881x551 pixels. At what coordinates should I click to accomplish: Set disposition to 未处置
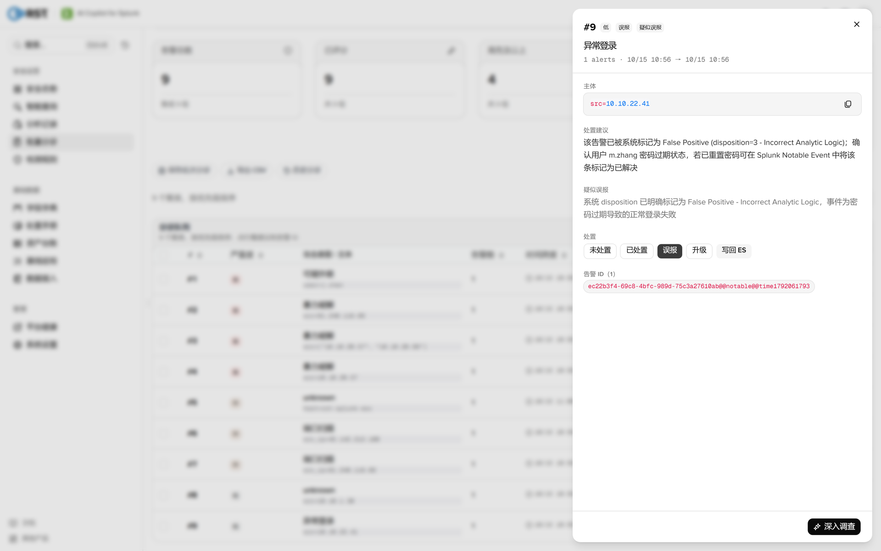coord(600,251)
